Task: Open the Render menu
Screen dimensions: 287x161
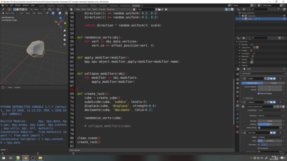Action: [18, 5]
